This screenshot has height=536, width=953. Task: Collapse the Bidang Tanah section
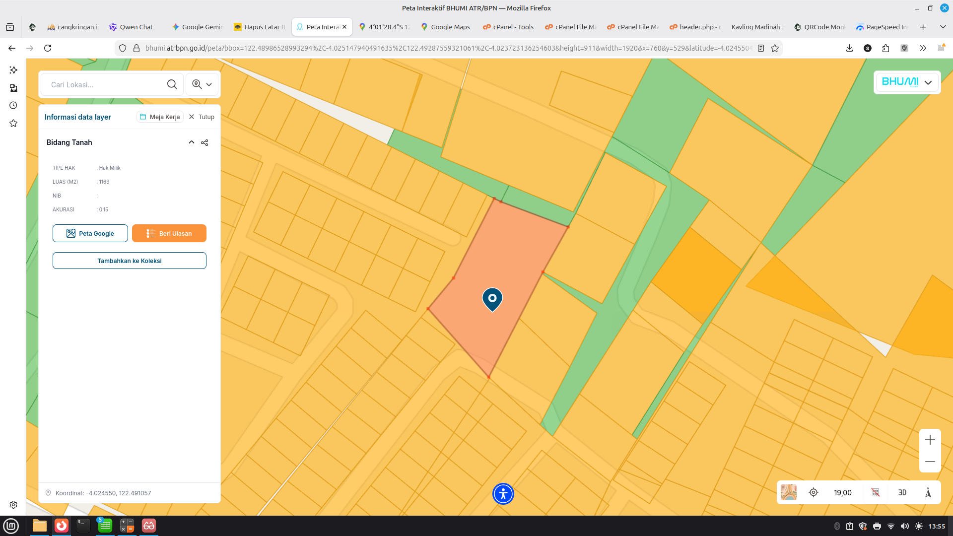pos(191,142)
